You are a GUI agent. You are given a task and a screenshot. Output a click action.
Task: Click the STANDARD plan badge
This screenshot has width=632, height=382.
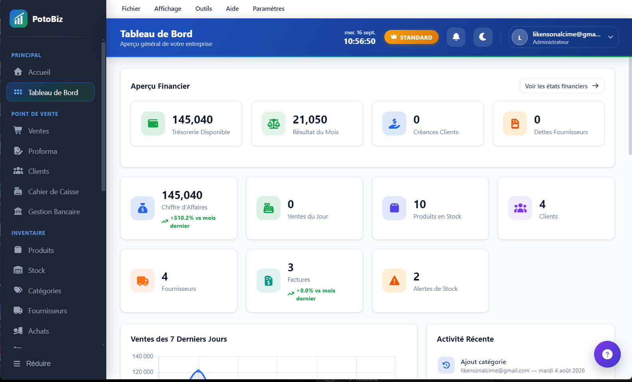tap(411, 37)
